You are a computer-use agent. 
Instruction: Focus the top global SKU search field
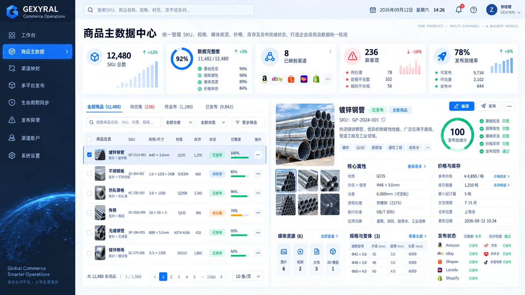coord(169,10)
